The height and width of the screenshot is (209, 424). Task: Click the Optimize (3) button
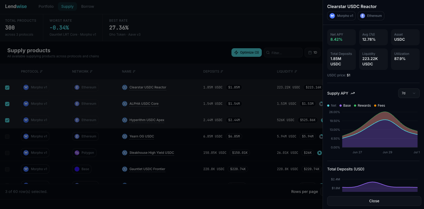point(246,53)
